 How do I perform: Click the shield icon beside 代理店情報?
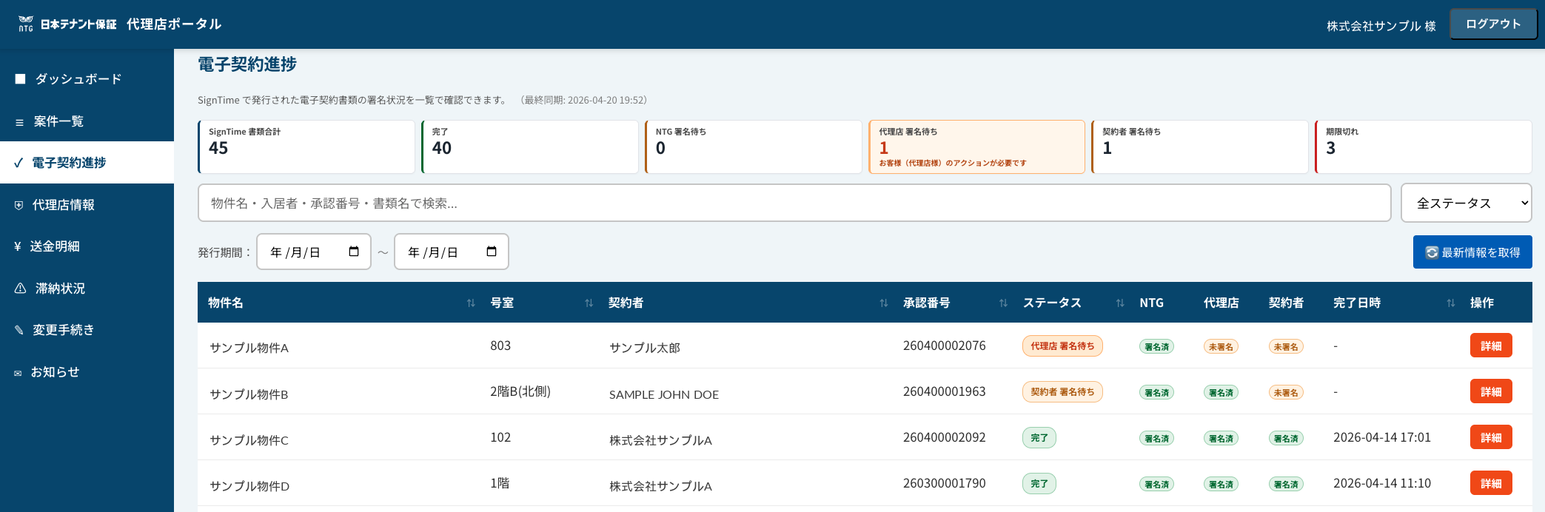click(19, 205)
